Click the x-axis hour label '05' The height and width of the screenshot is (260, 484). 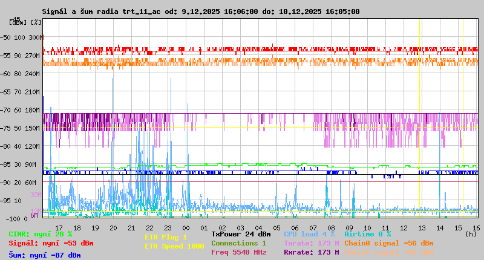click(276, 228)
